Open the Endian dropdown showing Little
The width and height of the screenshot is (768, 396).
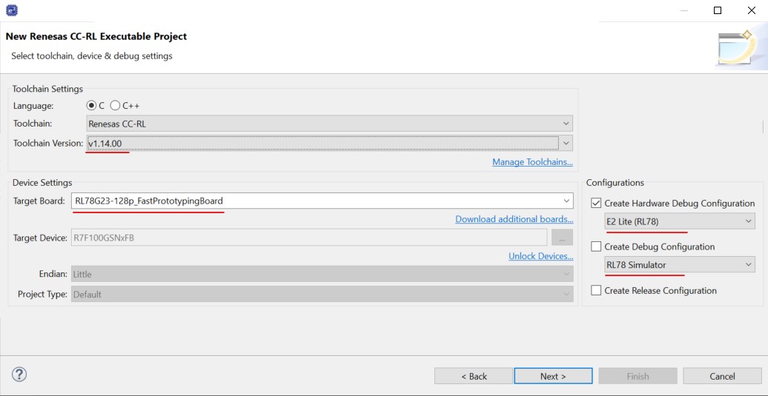(322, 275)
